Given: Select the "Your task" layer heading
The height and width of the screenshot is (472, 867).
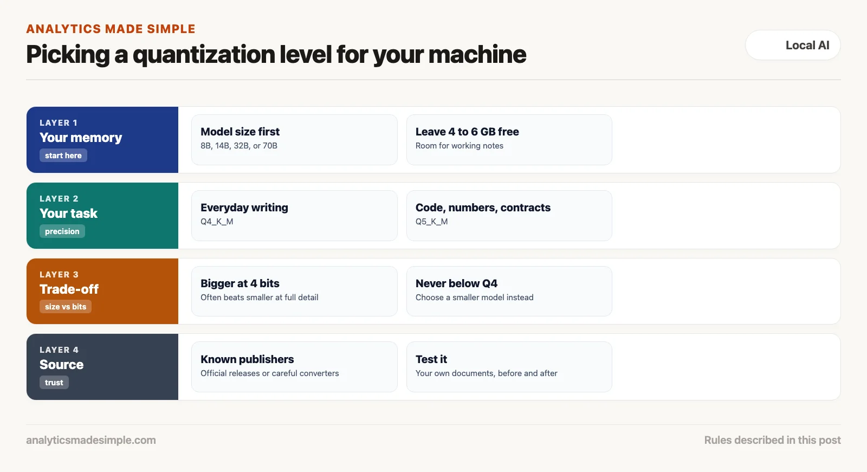Looking at the screenshot, I should 69,214.
